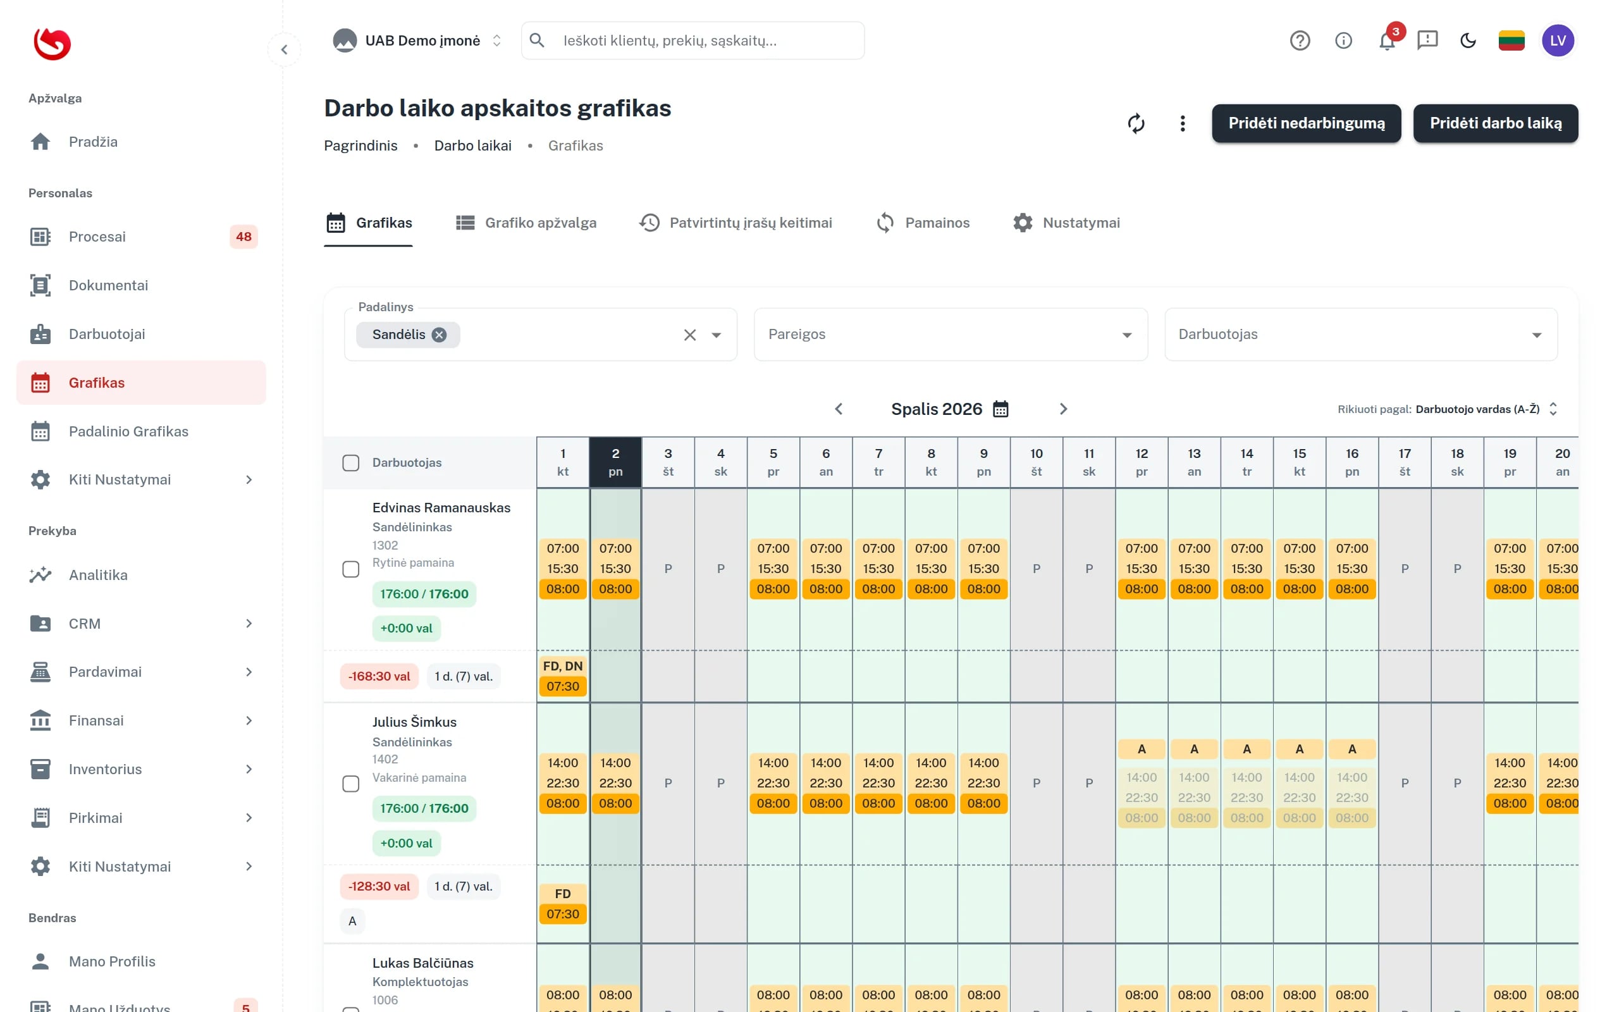Open the Darbuotojas filter dropdown

tap(1361, 335)
